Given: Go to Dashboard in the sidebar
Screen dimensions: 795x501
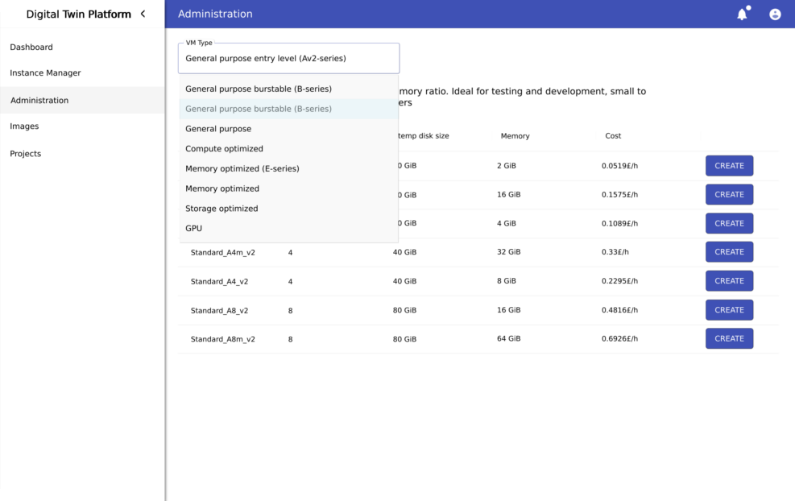Looking at the screenshot, I should pyautogui.click(x=31, y=48).
